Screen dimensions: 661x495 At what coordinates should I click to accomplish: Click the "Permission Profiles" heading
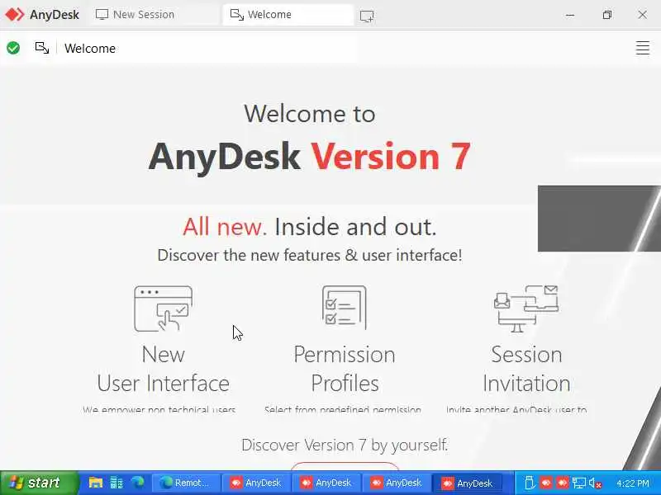coord(345,369)
